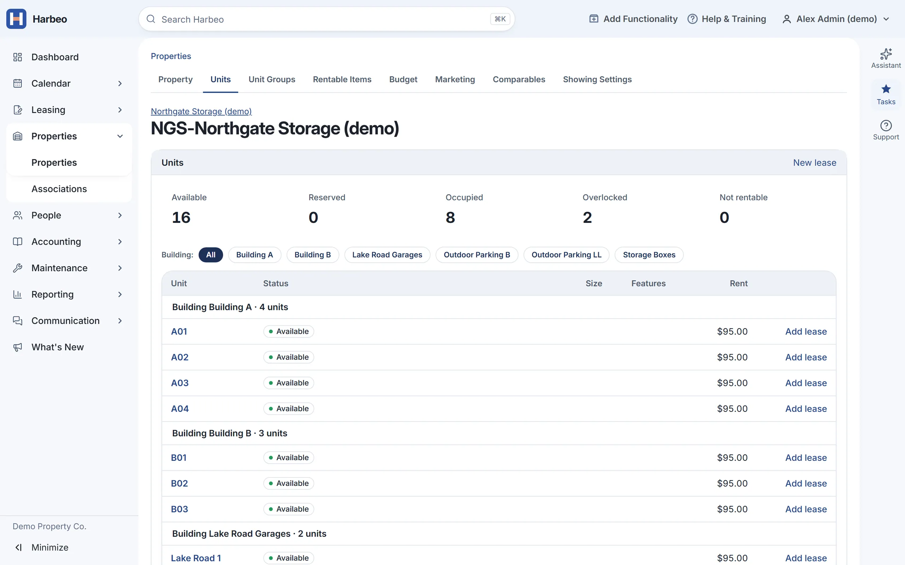The image size is (905, 565).
Task: Click the Harbeo logo icon
Action: click(16, 19)
